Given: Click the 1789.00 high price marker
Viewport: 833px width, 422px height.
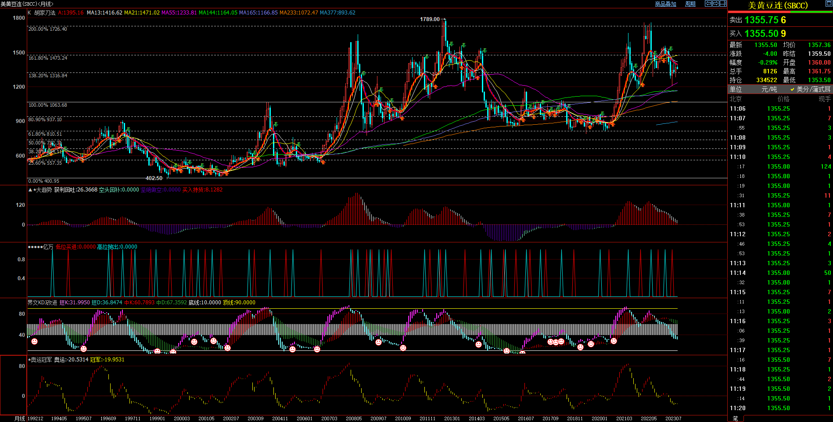Looking at the screenshot, I should click(x=430, y=19).
